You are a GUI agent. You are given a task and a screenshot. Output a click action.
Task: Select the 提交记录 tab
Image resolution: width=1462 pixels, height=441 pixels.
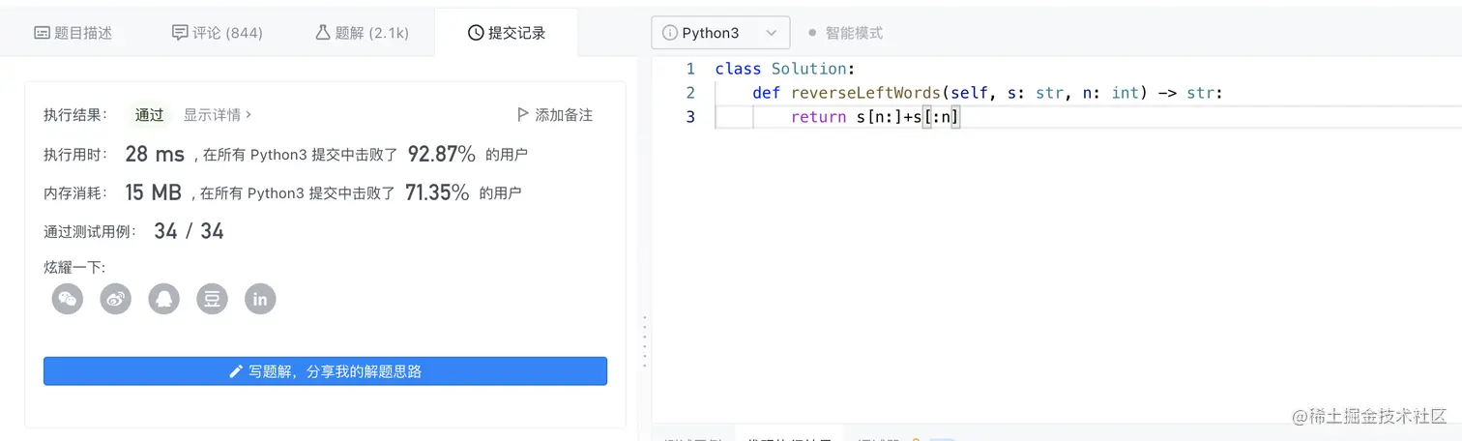pyautogui.click(x=507, y=33)
